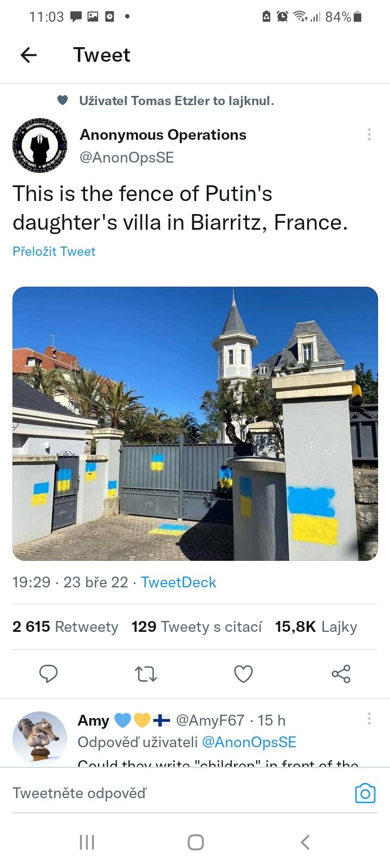Open Anonymous Operations profile avatar
The height and width of the screenshot is (867, 390).
point(40,145)
